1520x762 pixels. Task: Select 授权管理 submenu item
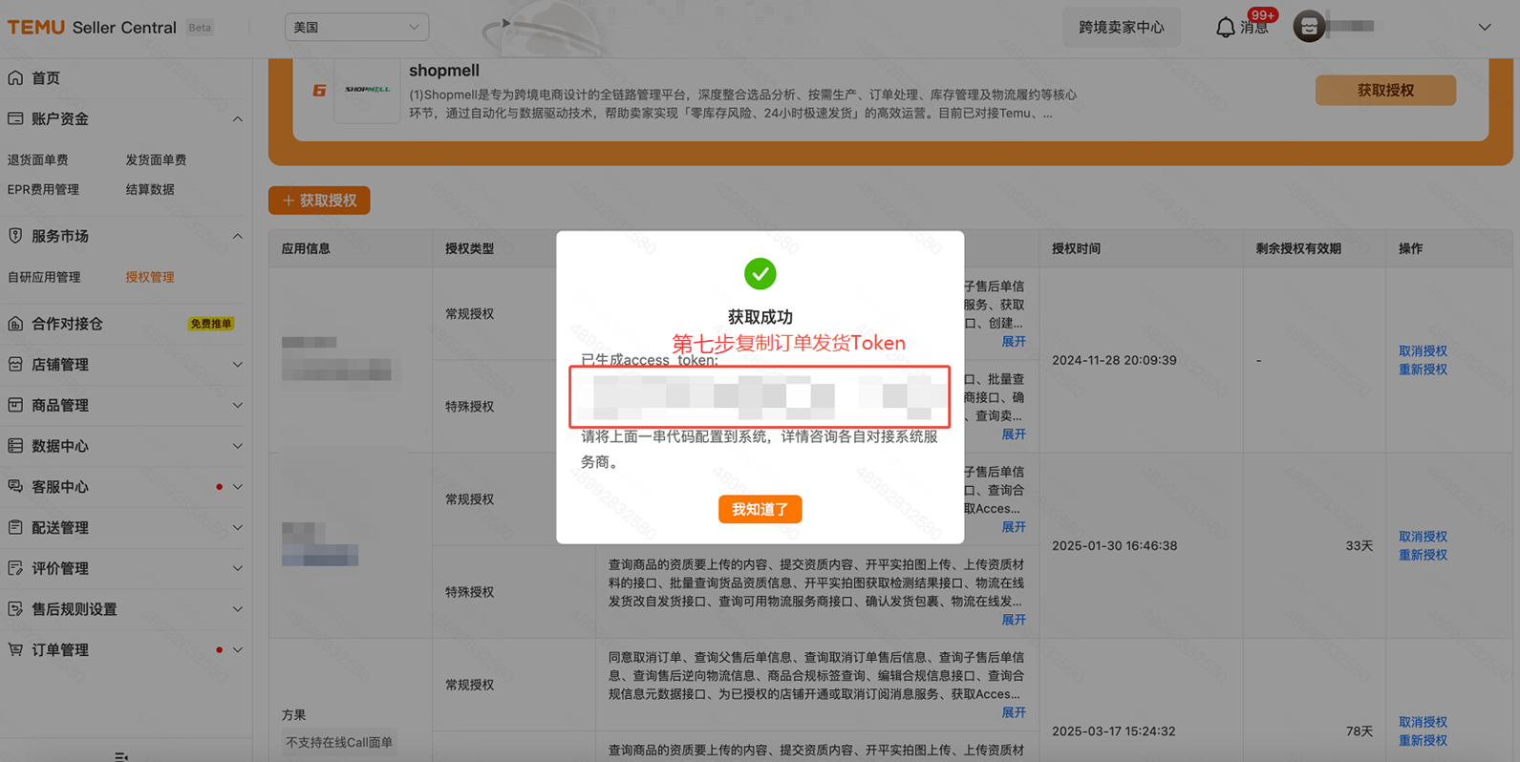click(x=150, y=277)
